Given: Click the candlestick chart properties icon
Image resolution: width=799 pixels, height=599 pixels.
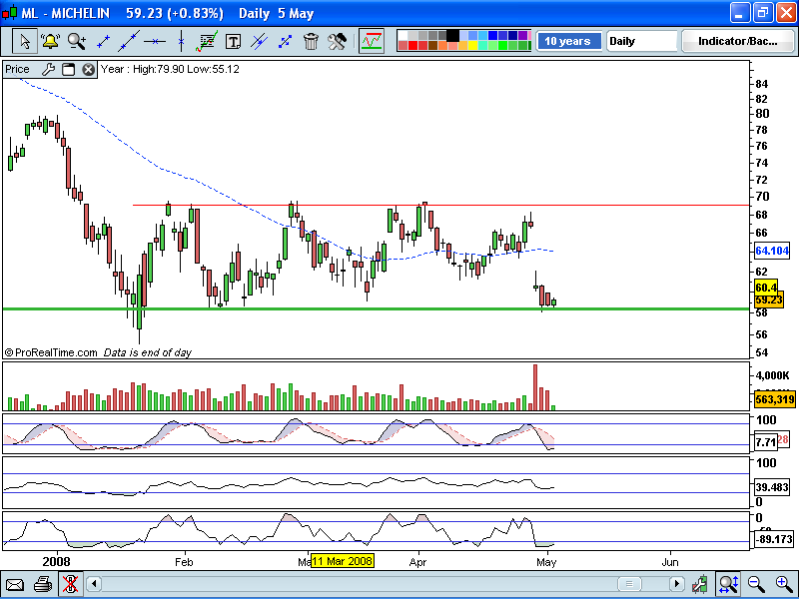Looking at the screenshot, I should (x=701, y=584).
